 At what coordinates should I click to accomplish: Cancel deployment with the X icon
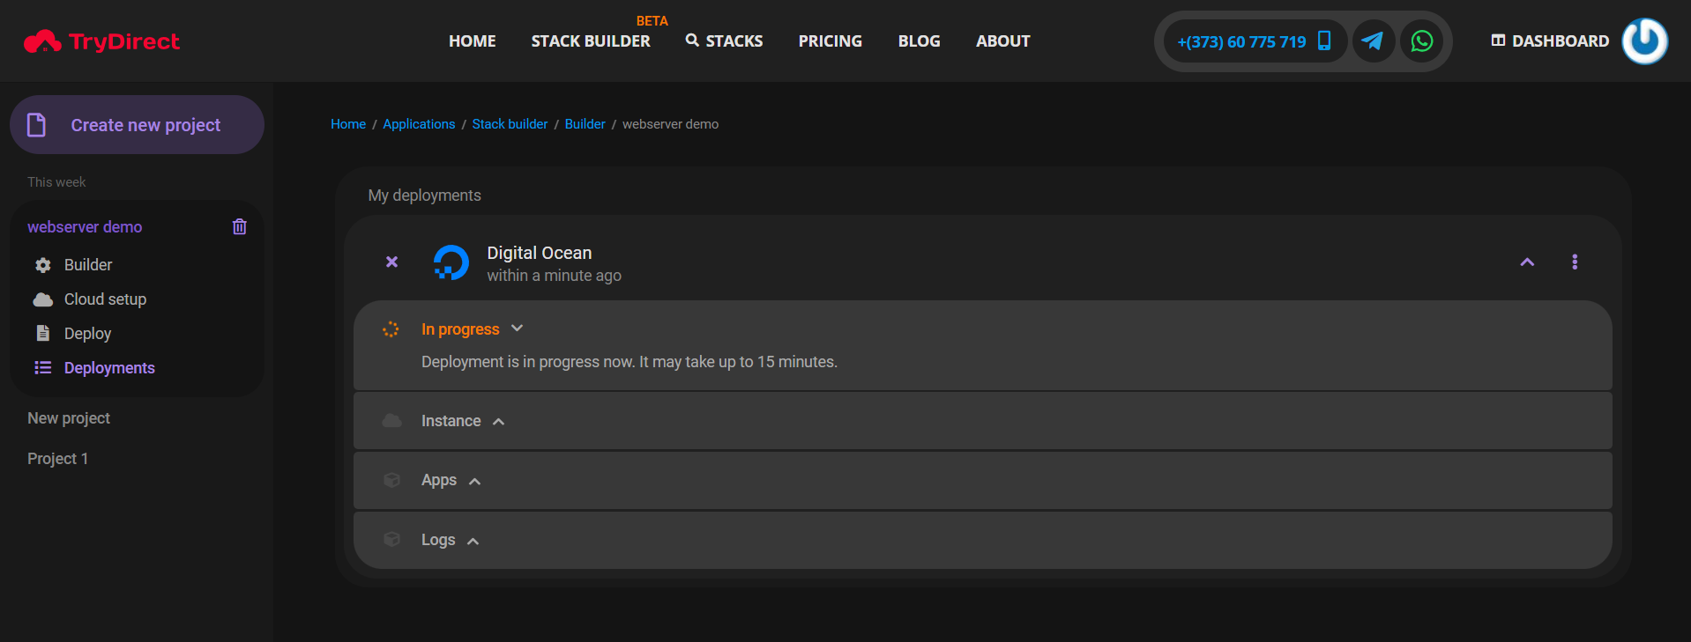tap(392, 262)
